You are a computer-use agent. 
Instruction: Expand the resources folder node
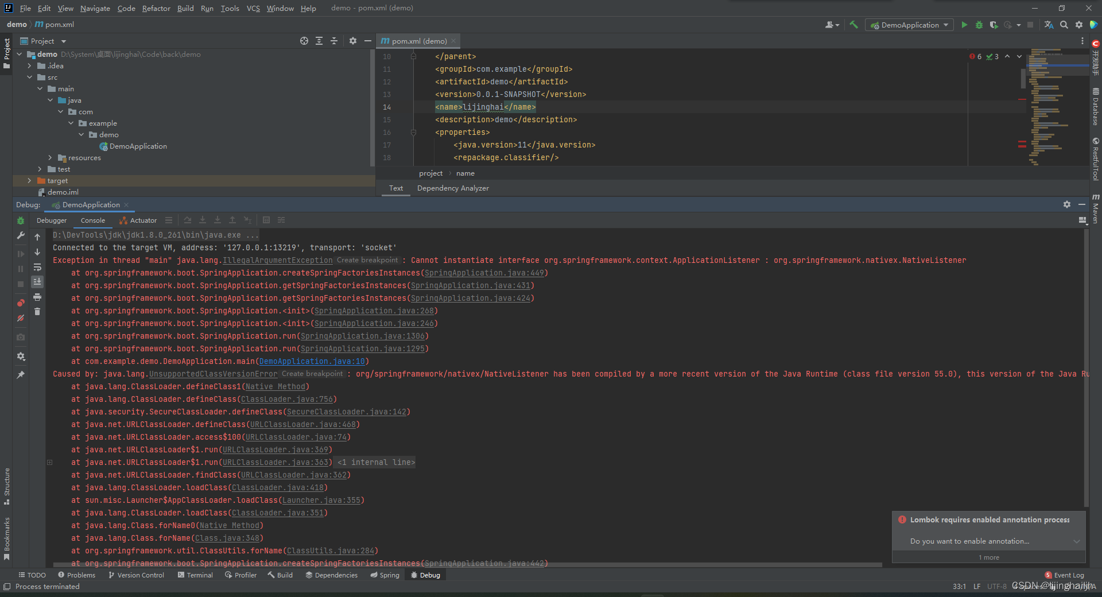point(50,158)
